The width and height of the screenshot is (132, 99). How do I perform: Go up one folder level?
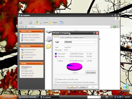coord(37,23)
